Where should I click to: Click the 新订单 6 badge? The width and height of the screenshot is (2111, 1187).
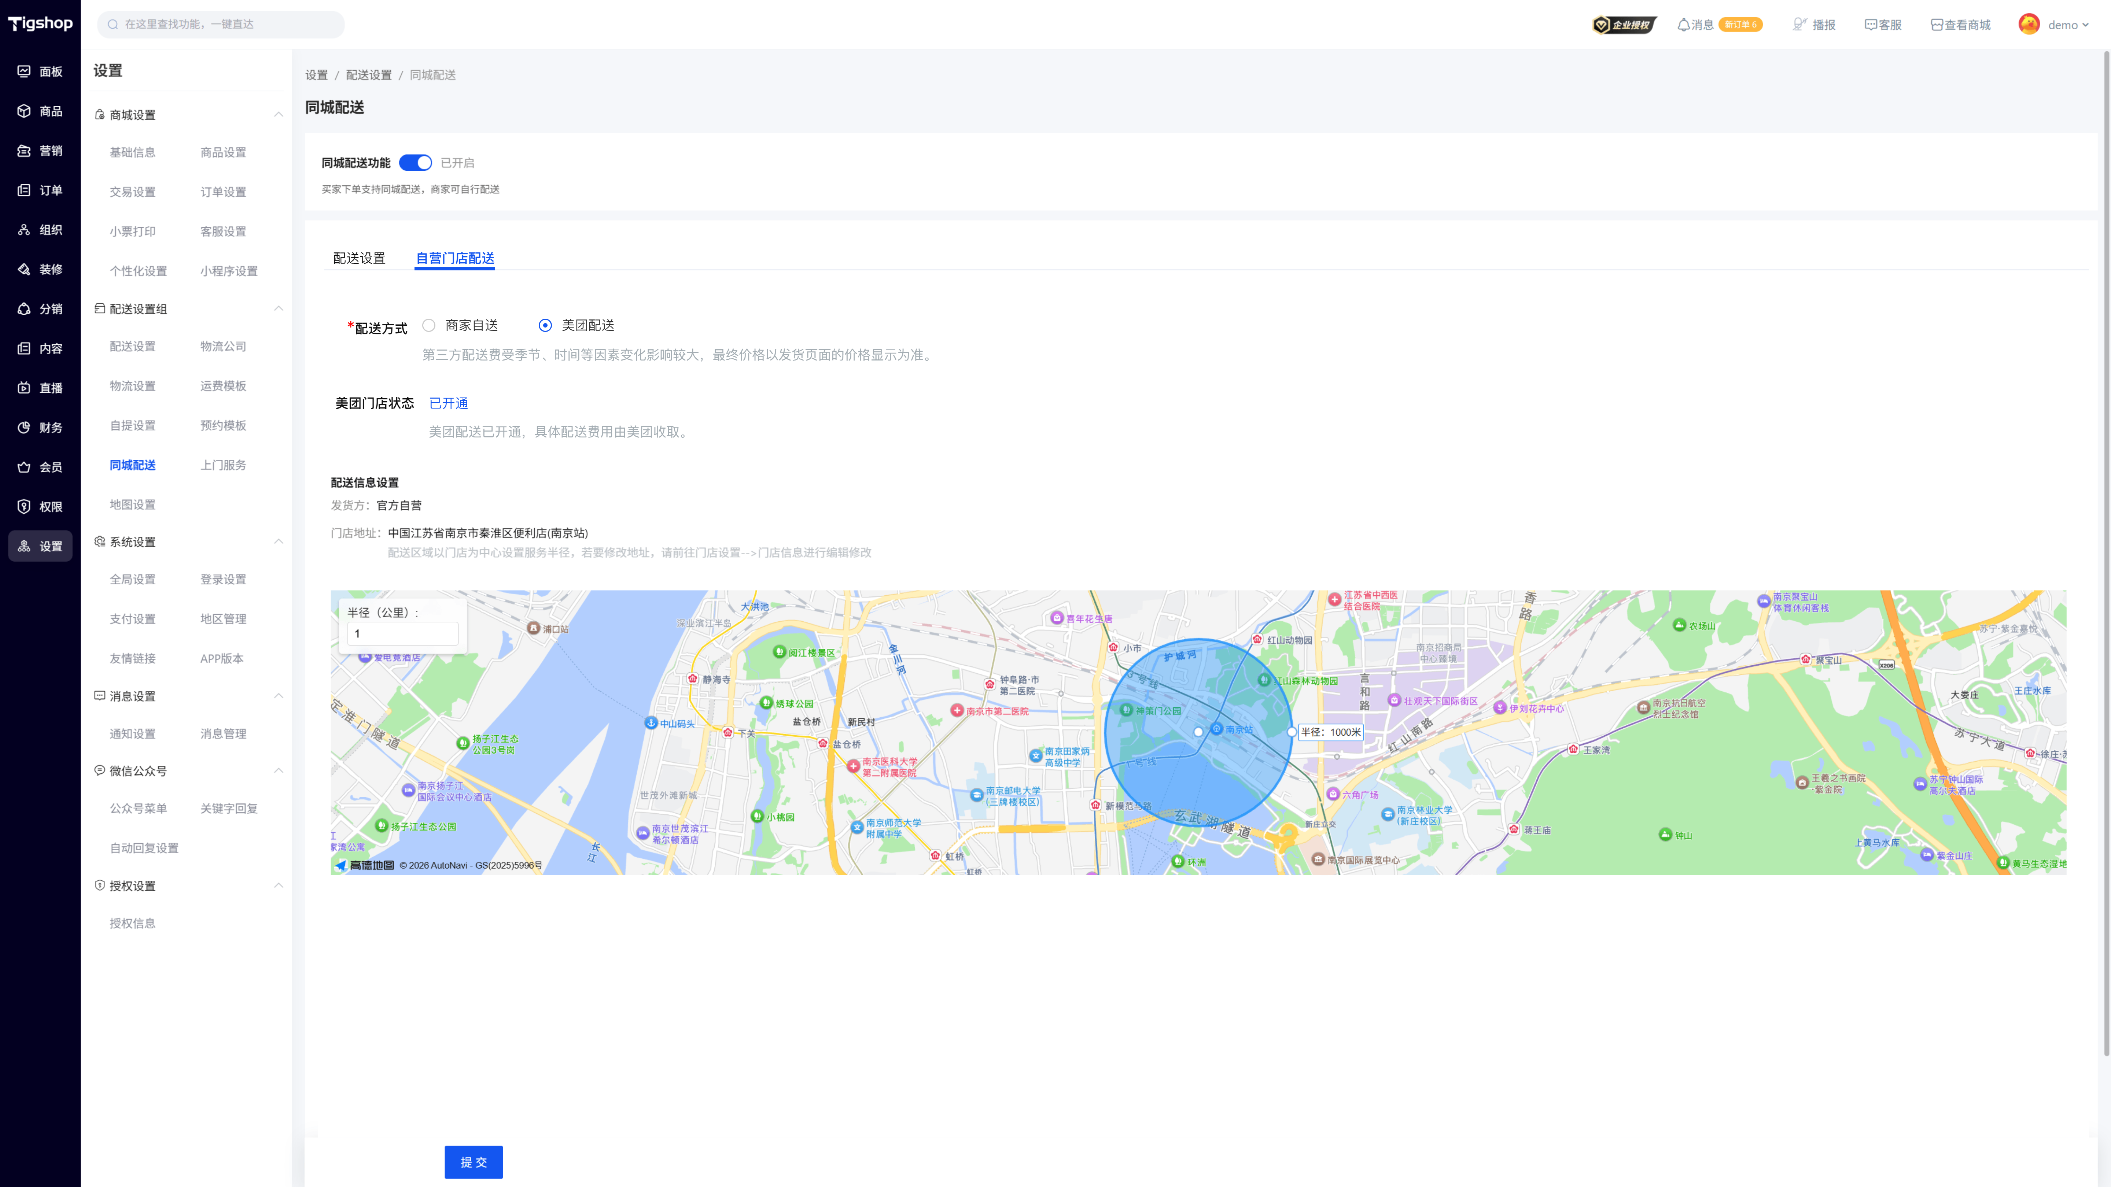[x=1740, y=25]
